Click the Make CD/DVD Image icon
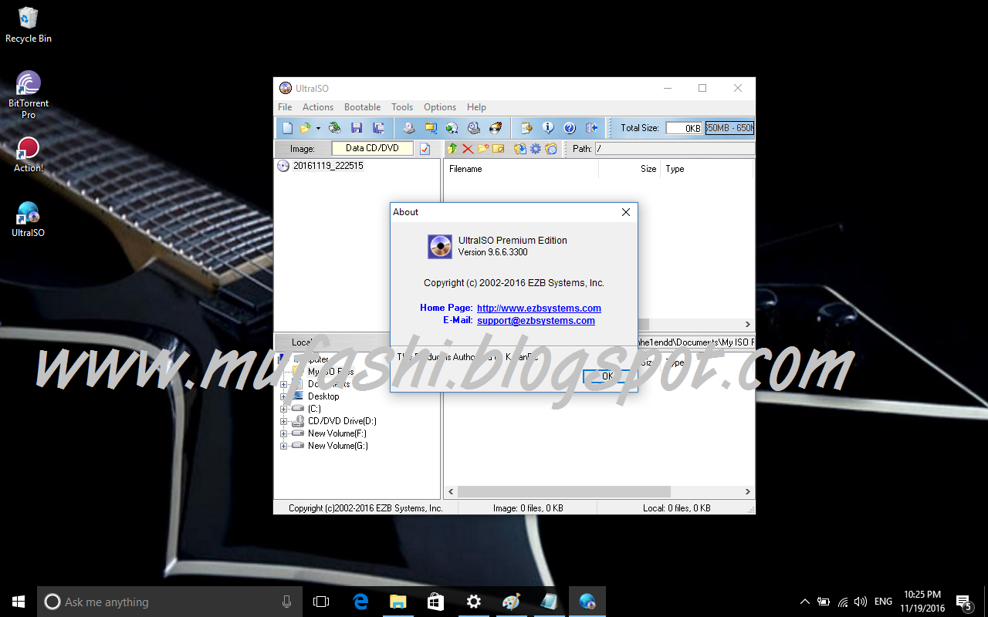This screenshot has height=617, width=988. click(409, 128)
